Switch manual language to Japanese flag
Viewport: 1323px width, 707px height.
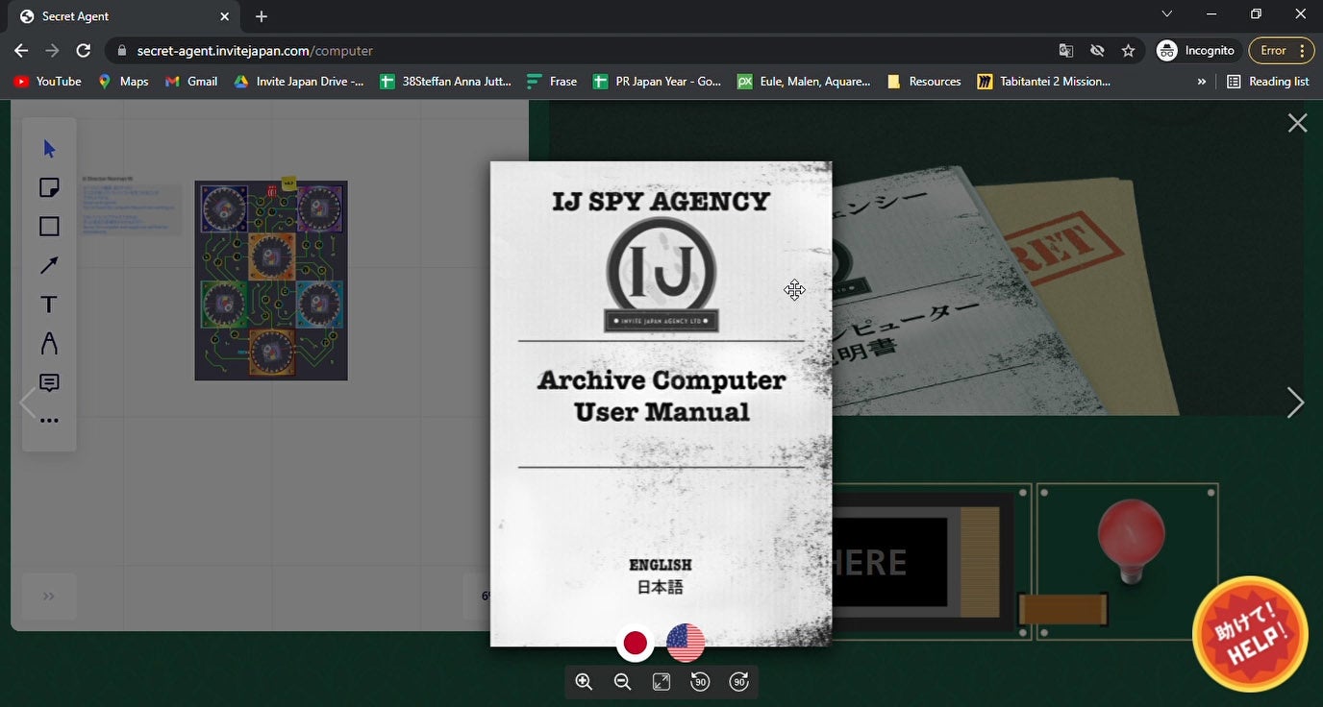tap(635, 643)
